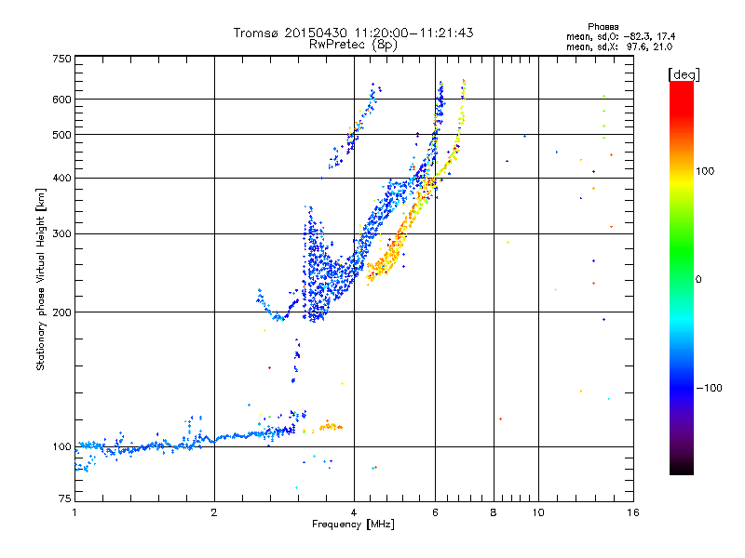The height and width of the screenshot is (558, 745).
Task: Click the x-axis tick label '6'
Action: (x=435, y=512)
